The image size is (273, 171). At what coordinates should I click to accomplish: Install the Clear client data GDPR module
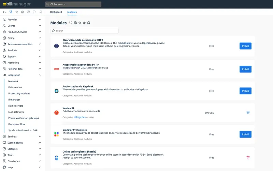(245, 46)
